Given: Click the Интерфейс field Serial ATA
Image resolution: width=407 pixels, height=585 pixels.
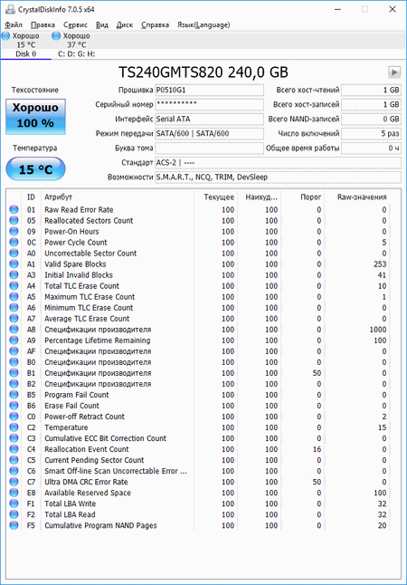Looking at the screenshot, I should pyautogui.click(x=209, y=119).
